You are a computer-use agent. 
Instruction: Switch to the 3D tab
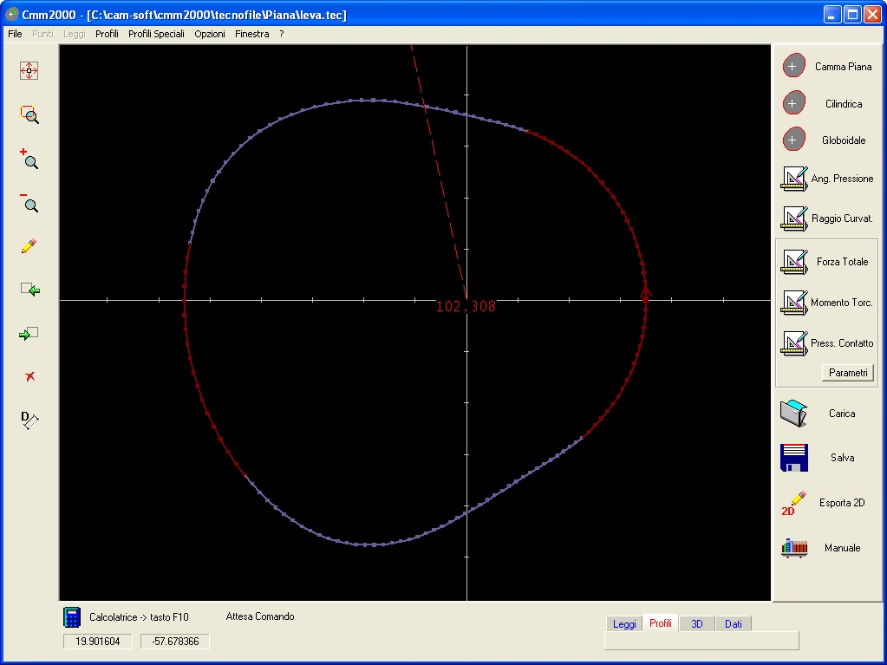coord(697,623)
